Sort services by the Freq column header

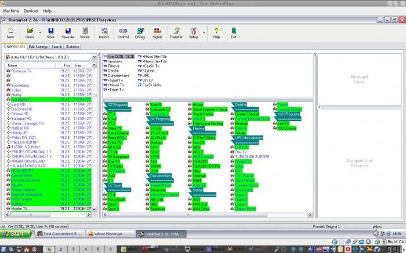point(82,65)
